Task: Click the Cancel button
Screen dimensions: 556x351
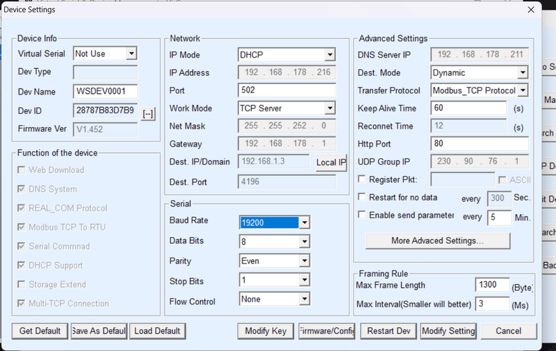Action: coord(509,331)
